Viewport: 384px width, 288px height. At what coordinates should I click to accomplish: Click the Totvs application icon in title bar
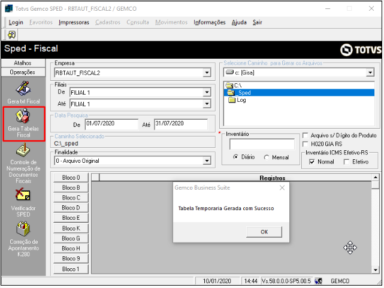click(x=9, y=8)
